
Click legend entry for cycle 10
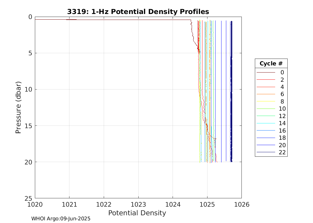click(x=271, y=109)
